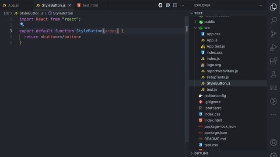Viewport: 280px width, 157px height.
Task: Open .prettierrc file
Action: click(213, 108)
